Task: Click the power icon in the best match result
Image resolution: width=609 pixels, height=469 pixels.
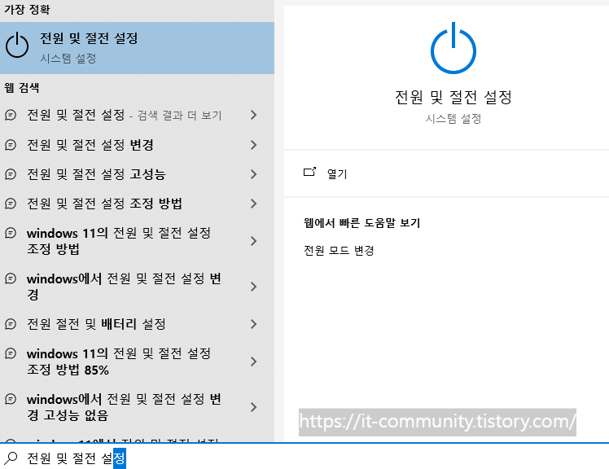Action: 17,46
